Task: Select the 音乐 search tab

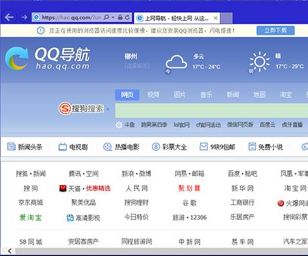Action: point(207,95)
